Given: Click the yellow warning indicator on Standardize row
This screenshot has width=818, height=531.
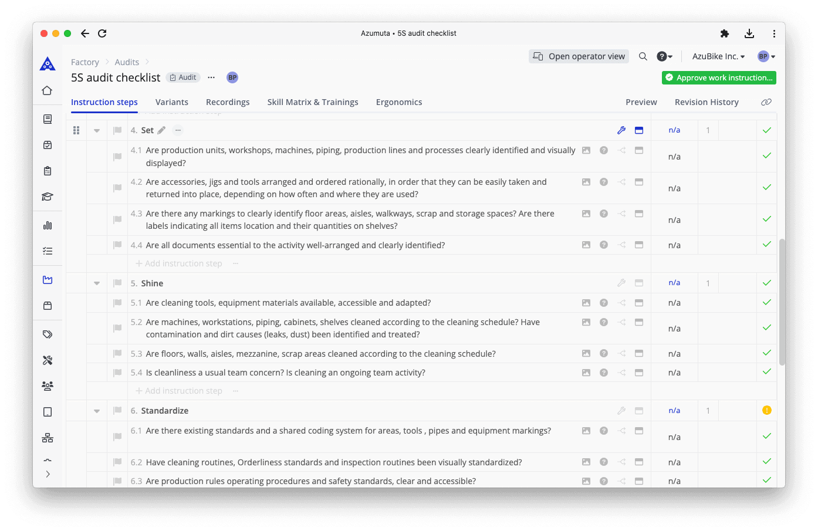Looking at the screenshot, I should pos(766,410).
